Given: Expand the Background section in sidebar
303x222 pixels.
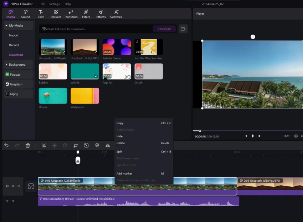Looking at the screenshot, I should 17,65.
